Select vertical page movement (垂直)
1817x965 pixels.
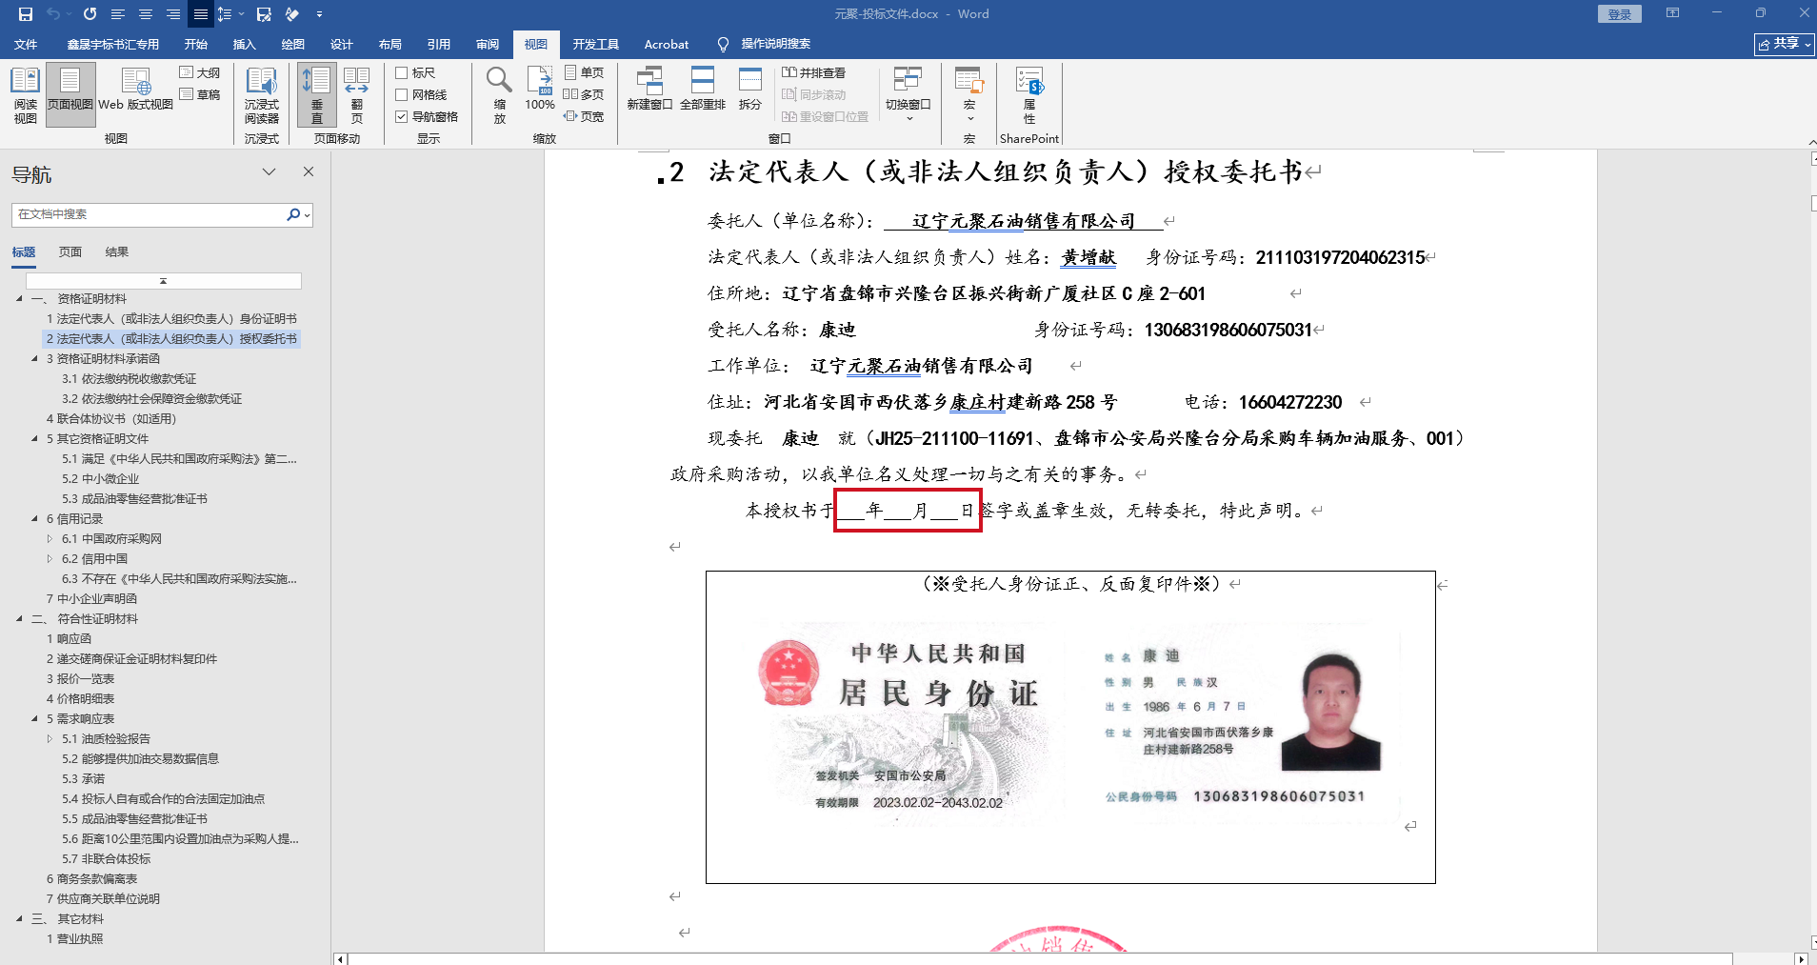tap(317, 96)
